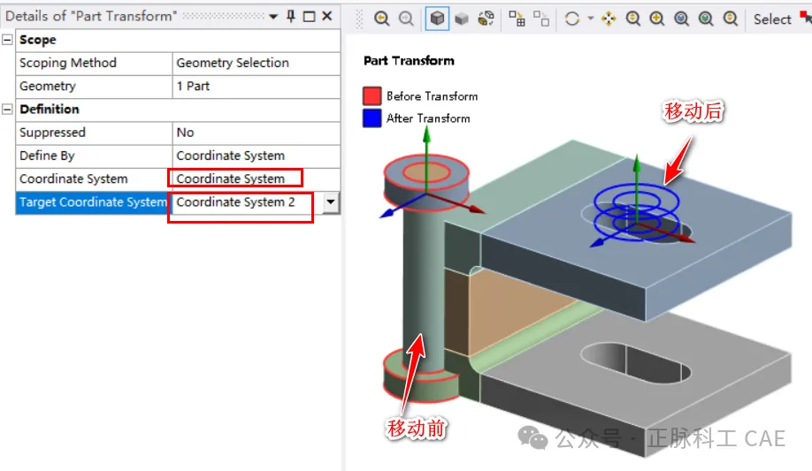
Task: Select the Box Zoom tool
Action: pos(657,19)
